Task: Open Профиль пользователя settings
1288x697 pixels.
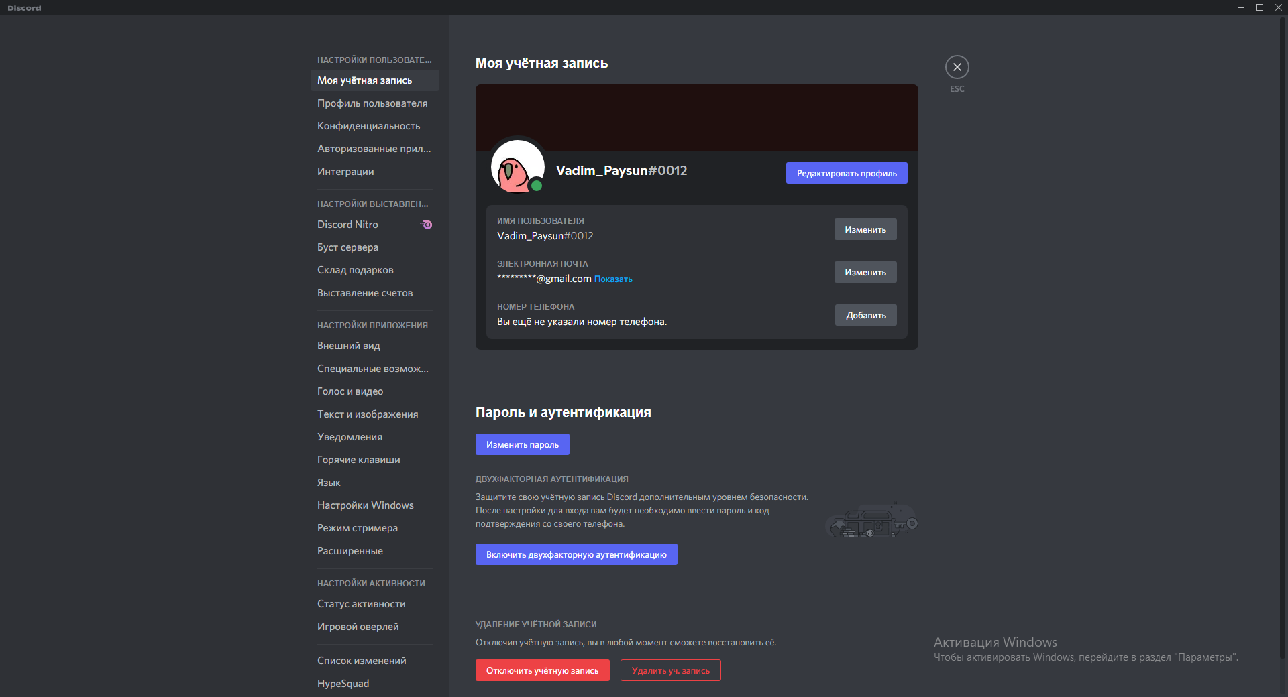Action: coord(374,103)
